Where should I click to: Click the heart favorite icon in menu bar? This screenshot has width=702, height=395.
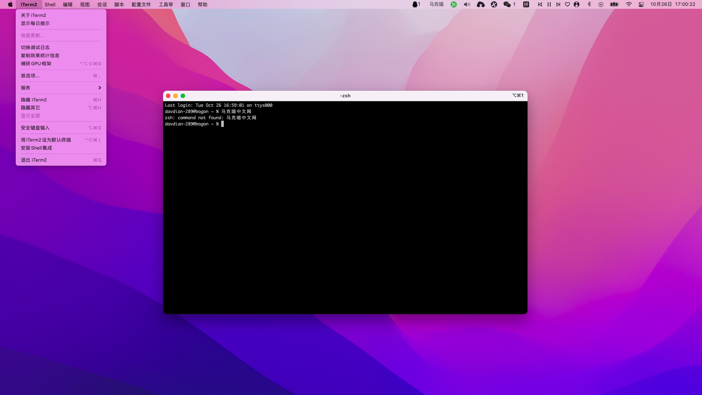pyautogui.click(x=567, y=4)
